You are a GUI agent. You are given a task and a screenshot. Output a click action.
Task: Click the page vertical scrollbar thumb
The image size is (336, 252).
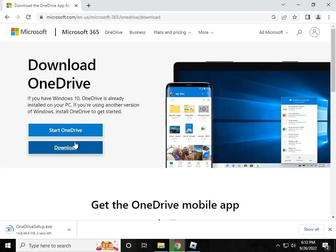point(333,60)
